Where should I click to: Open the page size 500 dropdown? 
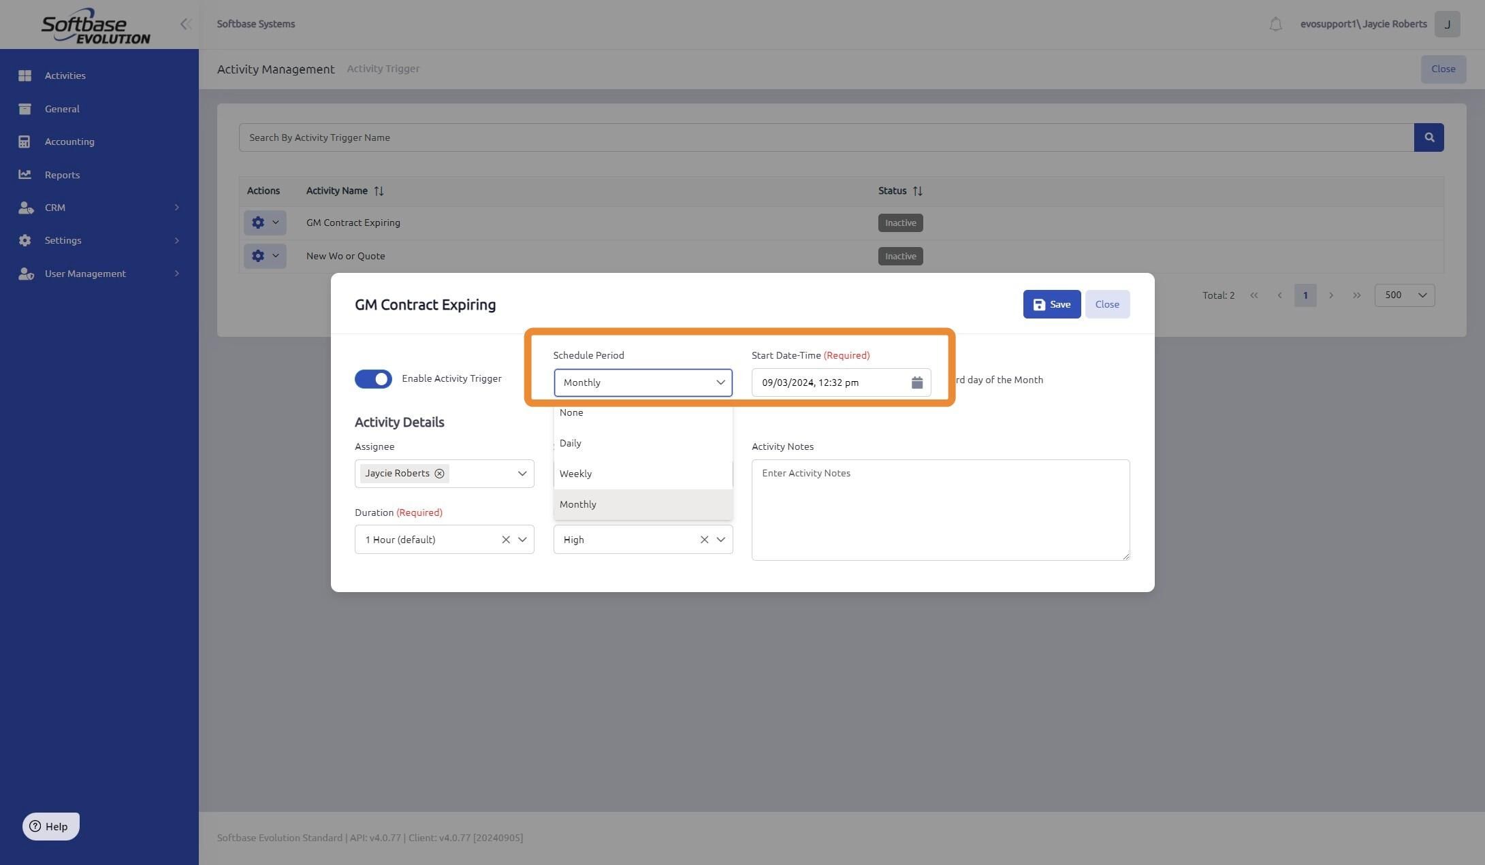pyautogui.click(x=1404, y=295)
